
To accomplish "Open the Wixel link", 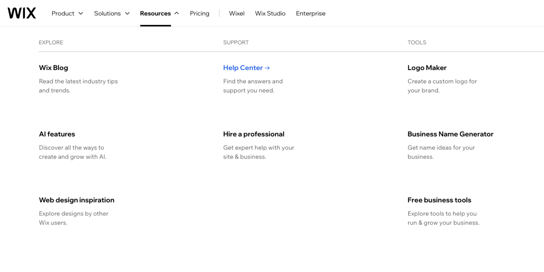I will pos(237,13).
